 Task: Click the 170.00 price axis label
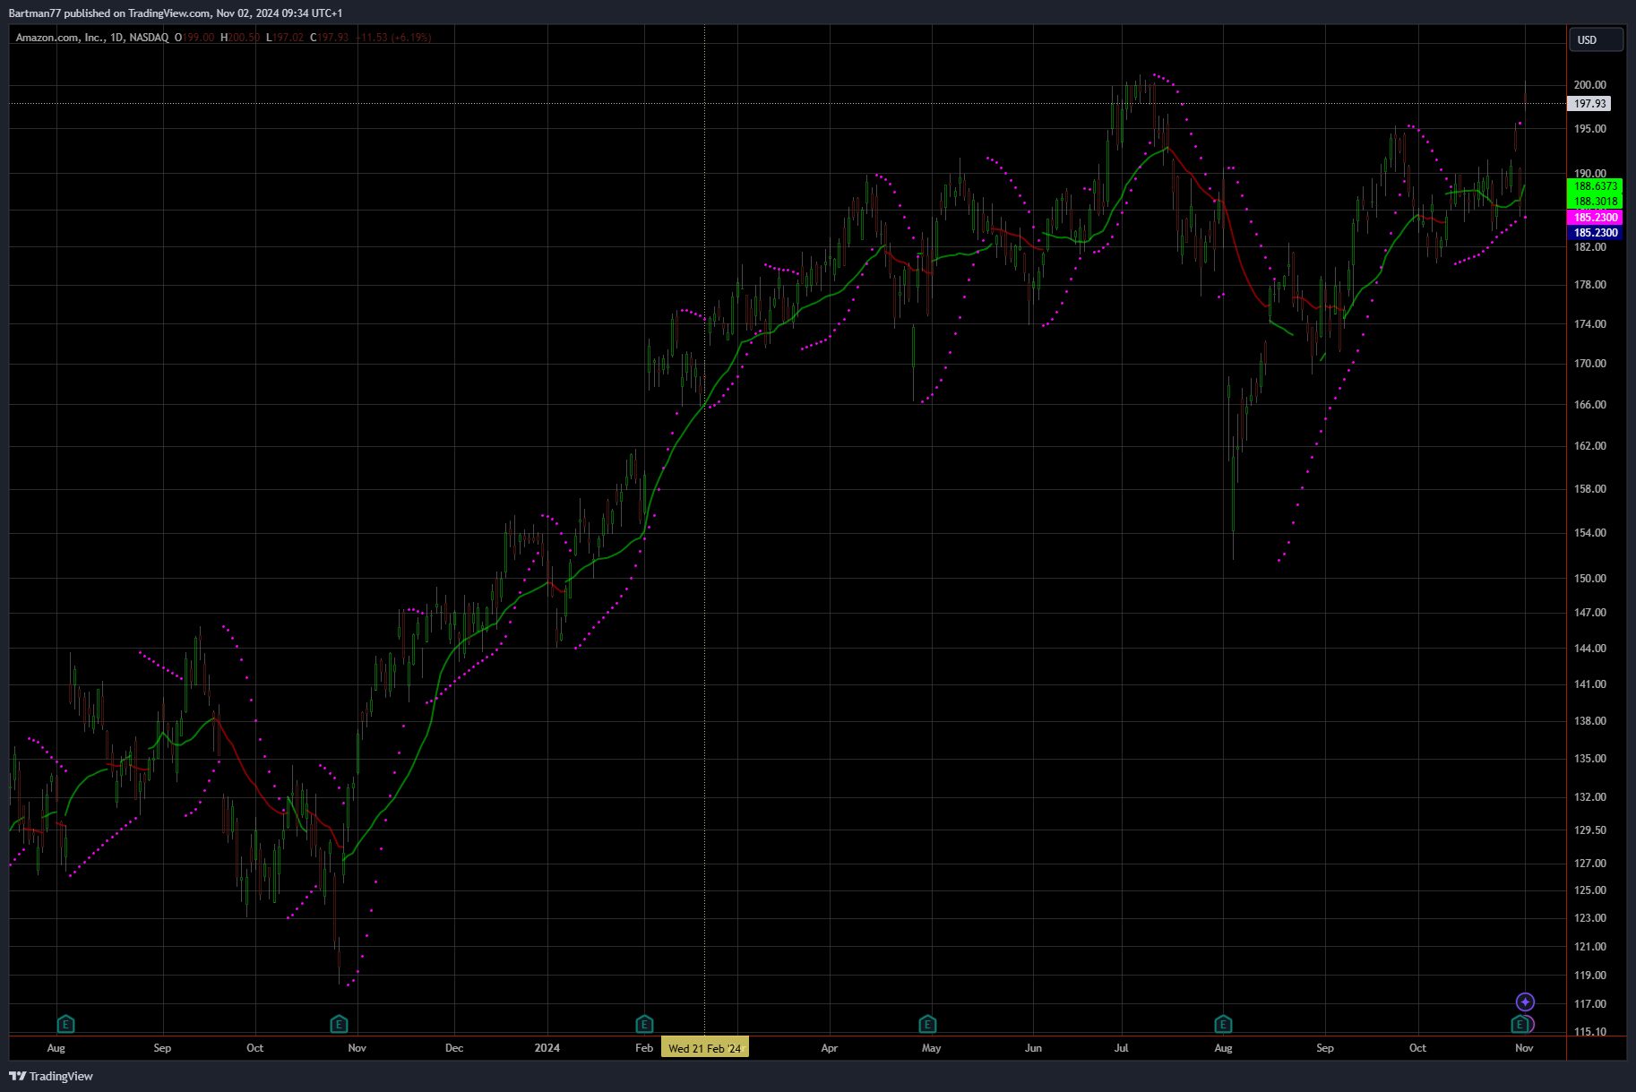[1589, 364]
